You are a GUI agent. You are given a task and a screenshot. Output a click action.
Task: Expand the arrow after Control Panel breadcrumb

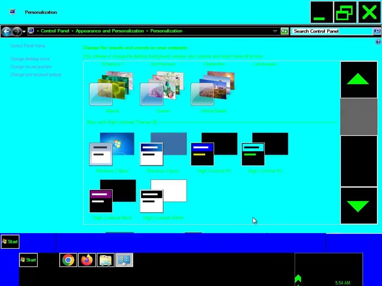tap(72, 31)
